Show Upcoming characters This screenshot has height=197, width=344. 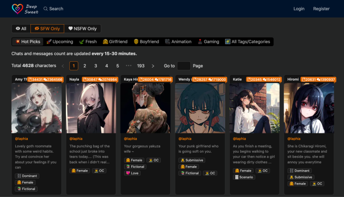(60, 42)
